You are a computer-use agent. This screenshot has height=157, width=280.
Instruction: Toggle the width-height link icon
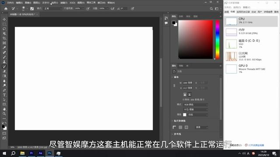[174, 85]
